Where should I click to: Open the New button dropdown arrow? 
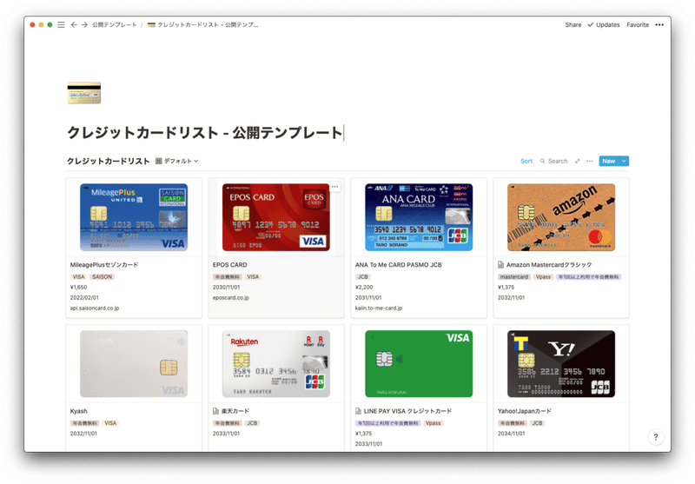coord(624,162)
